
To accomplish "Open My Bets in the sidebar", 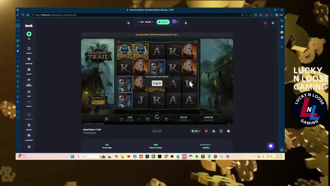I will click(x=29, y=71).
